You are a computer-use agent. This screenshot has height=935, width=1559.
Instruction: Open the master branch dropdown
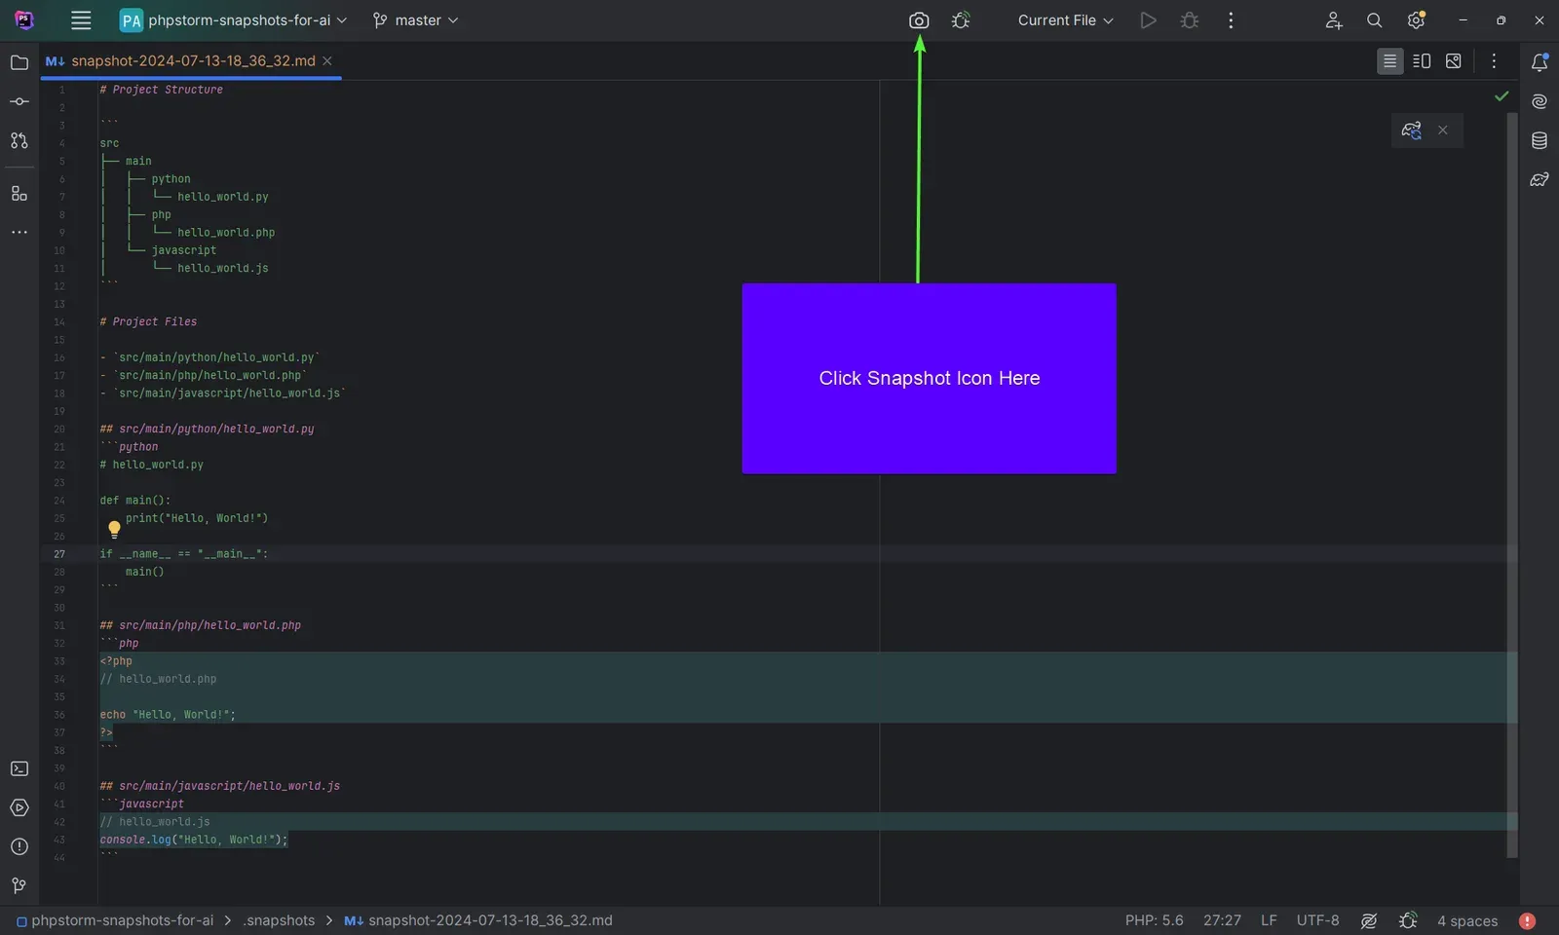[x=416, y=20]
